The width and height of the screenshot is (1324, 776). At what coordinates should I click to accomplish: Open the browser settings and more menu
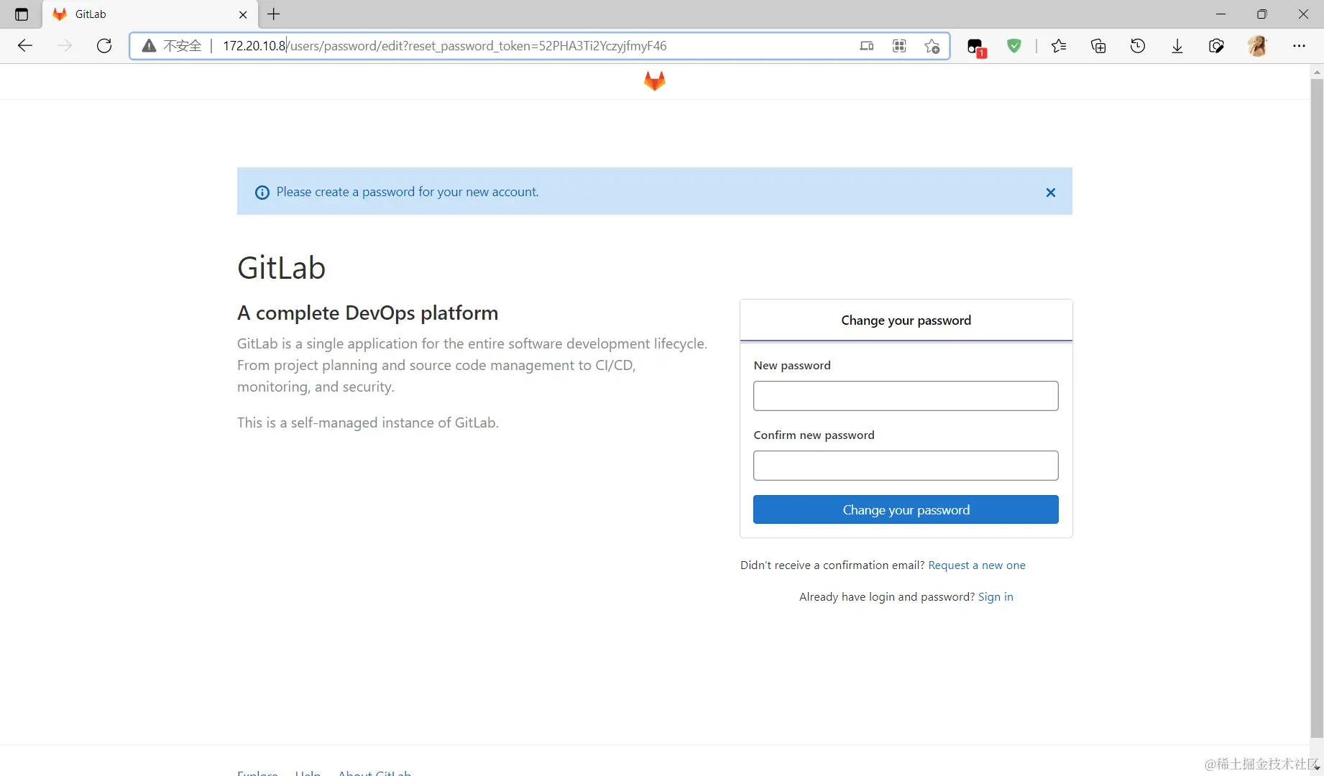(x=1299, y=46)
